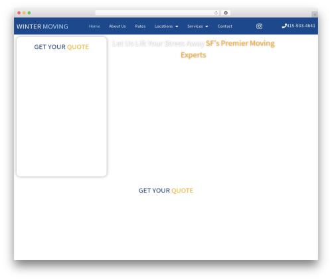332x280 pixels.
Task: Reload the page in the browser
Action: pyautogui.click(x=216, y=13)
